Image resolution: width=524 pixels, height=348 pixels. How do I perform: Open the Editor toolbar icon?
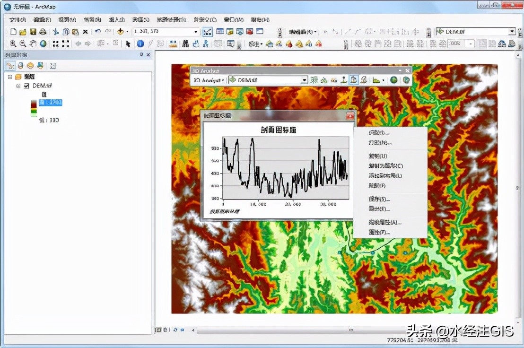click(x=207, y=32)
